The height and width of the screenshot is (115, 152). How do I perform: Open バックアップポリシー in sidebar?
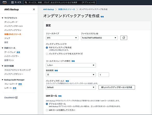[x=14, y=74]
